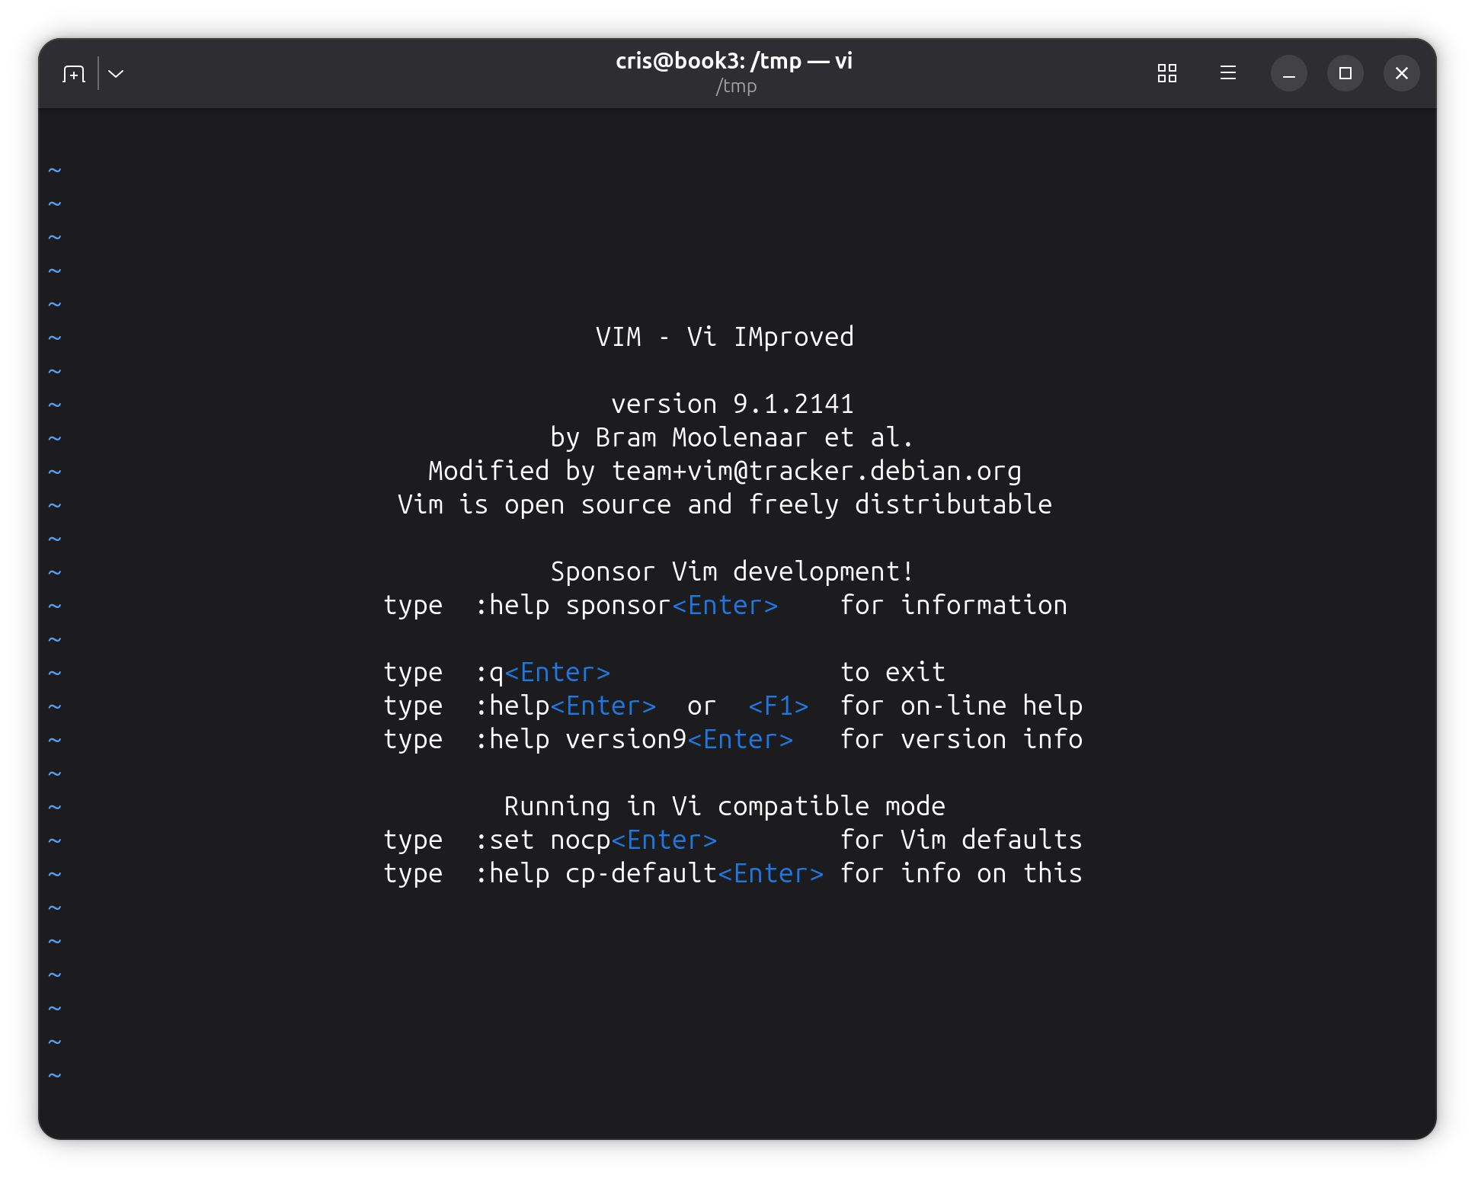Click ':q<Enter>' command text
The image size is (1475, 1178).
[542, 672]
